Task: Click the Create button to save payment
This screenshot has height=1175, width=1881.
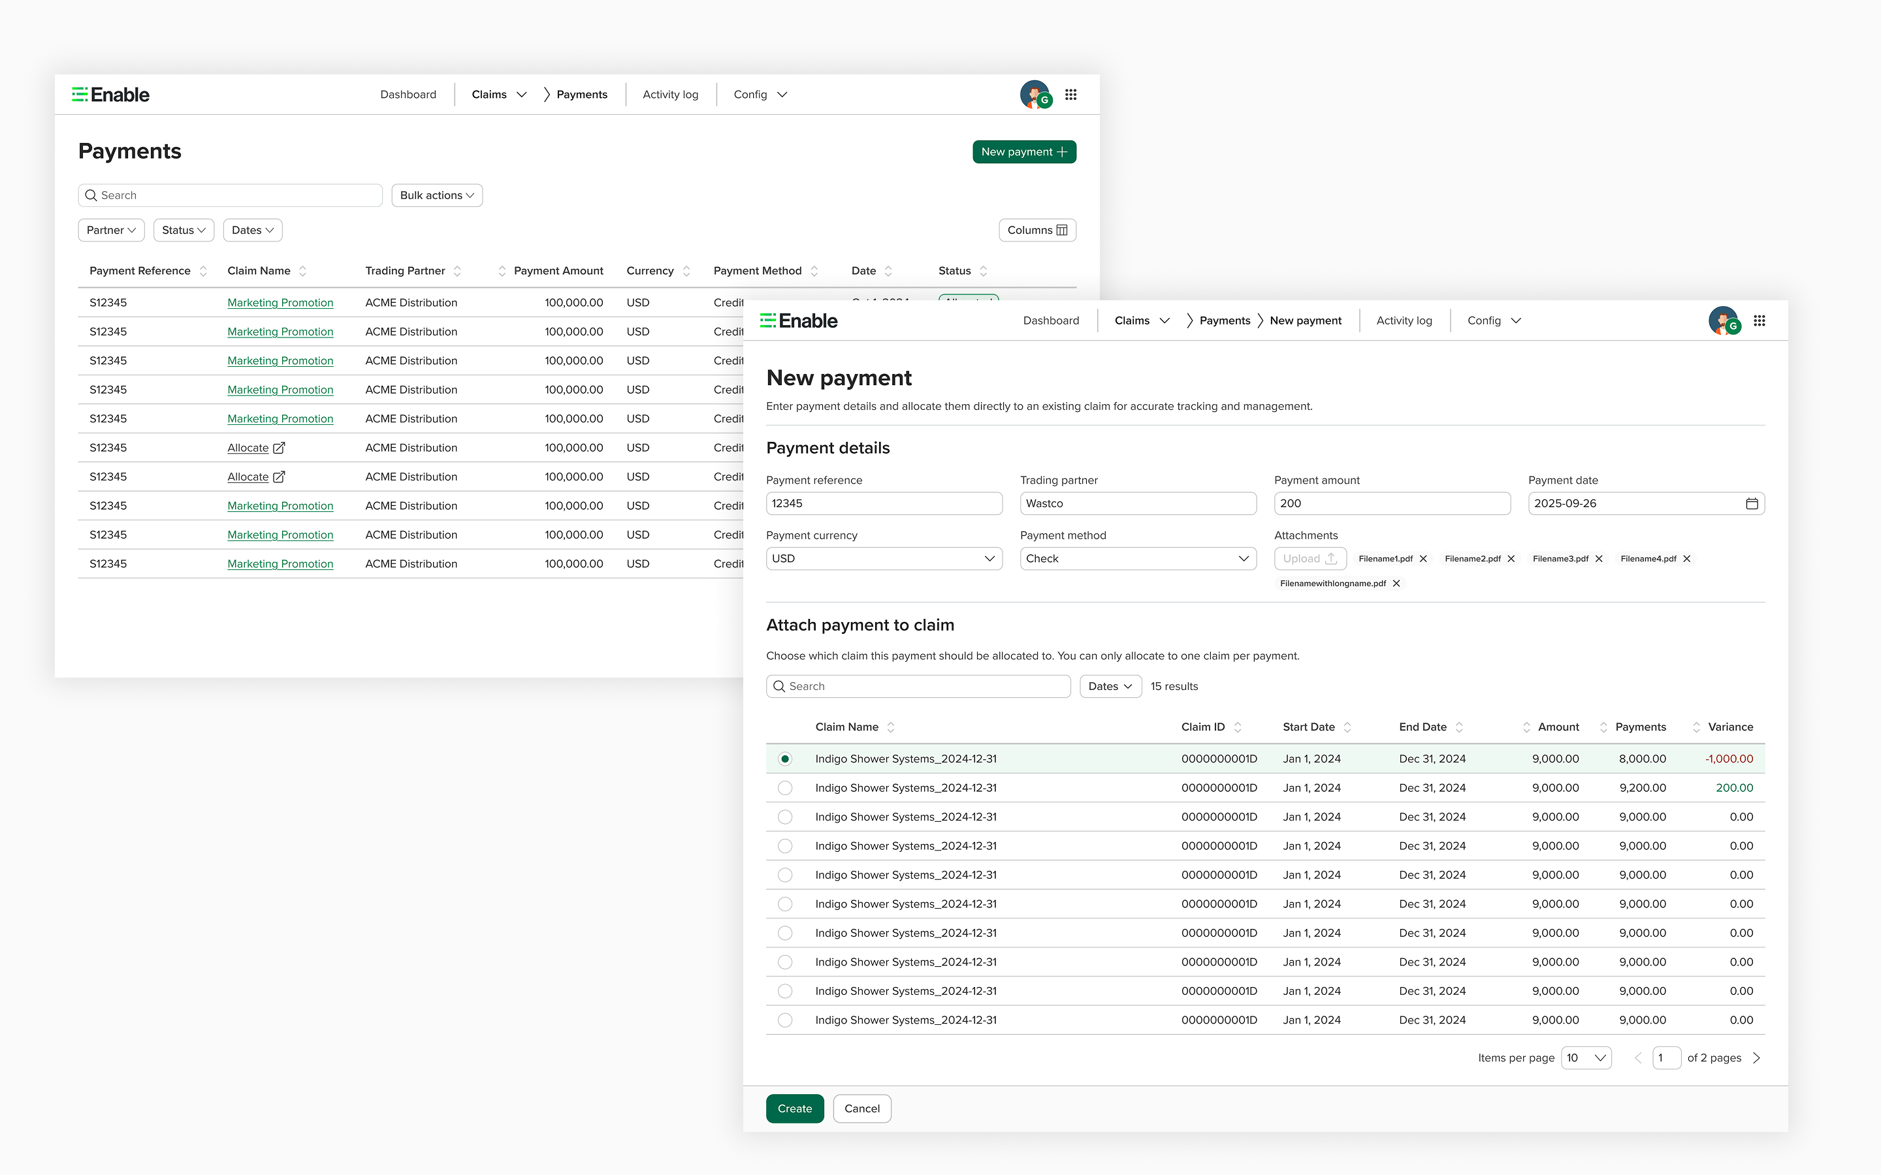Action: click(x=794, y=1108)
